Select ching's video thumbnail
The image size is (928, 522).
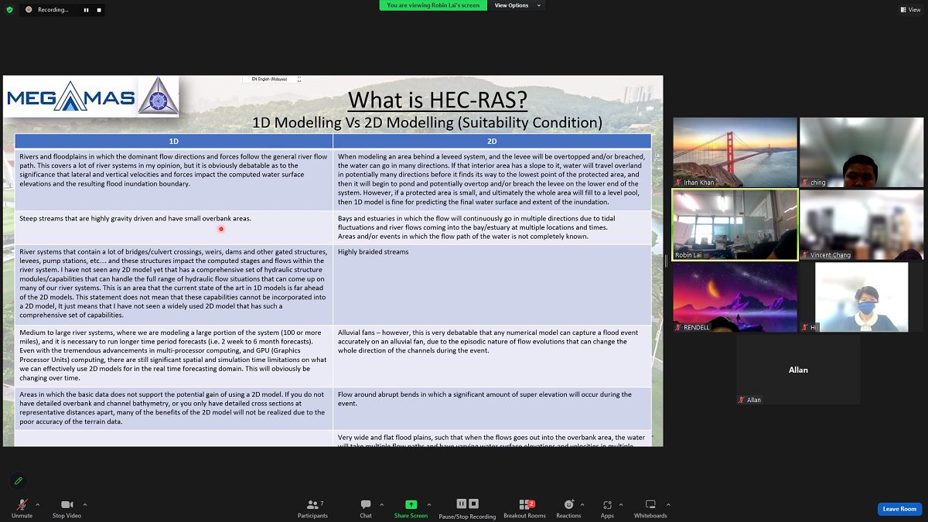point(861,152)
